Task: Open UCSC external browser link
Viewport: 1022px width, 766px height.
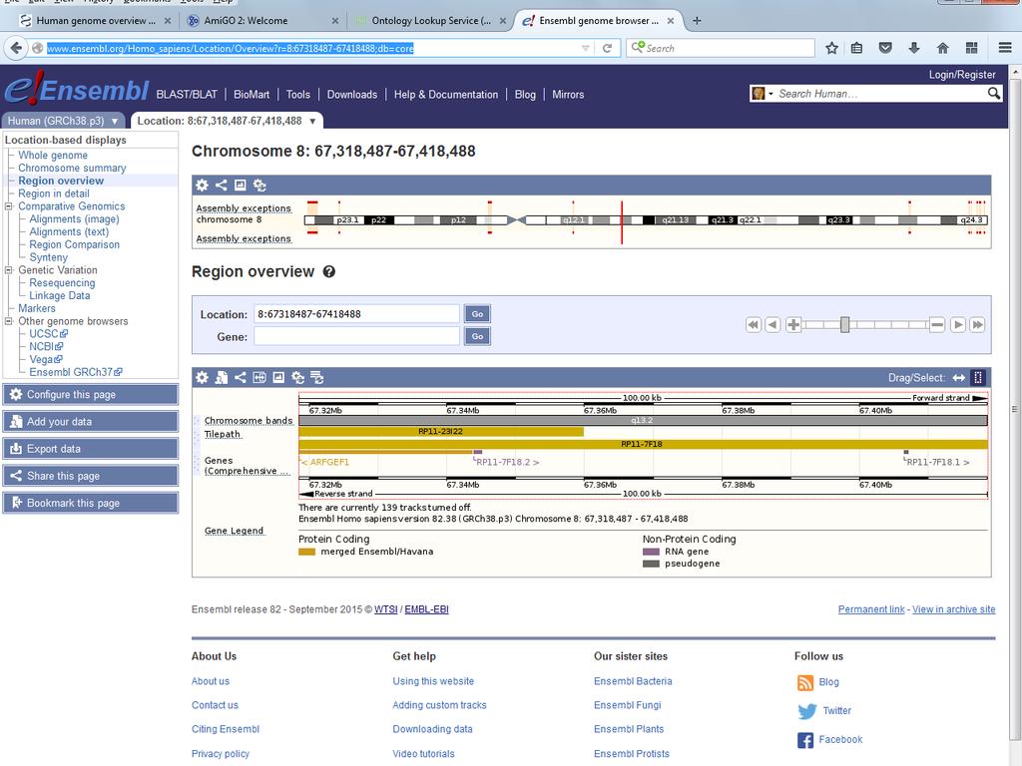Action: [x=48, y=333]
